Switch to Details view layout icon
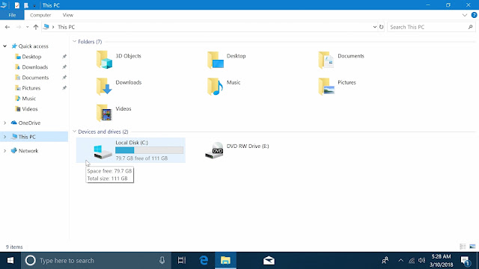 click(x=463, y=247)
